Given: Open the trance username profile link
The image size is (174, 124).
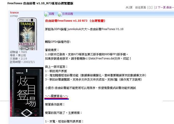Looking at the screenshot, I should click(x=14, y=12).
